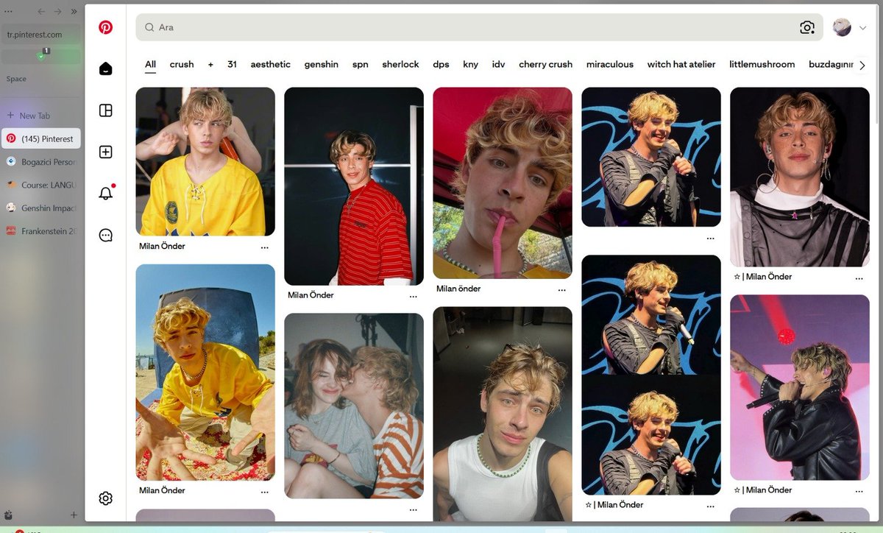
Task: Click the Ara search field
Action: 479,27
